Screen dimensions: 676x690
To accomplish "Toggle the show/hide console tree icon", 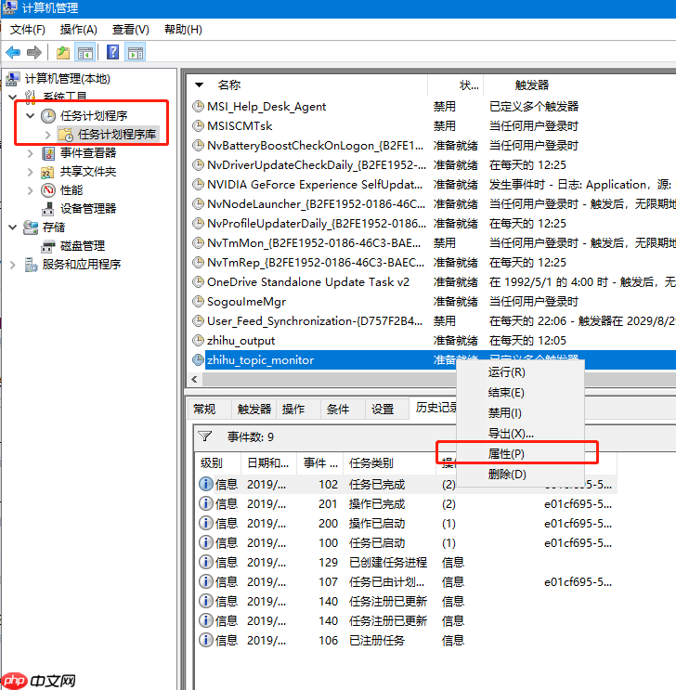I will [85, 52].
